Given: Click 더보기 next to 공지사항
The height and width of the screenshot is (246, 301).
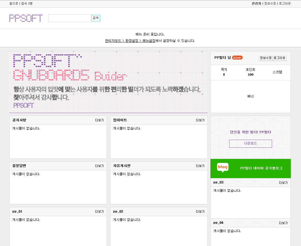Looking at the screenshot, I should click(x=99, y=120).
